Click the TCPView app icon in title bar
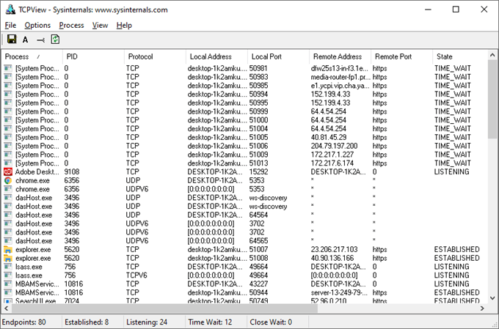Image resolution: width=499 pixels, height=329 pixels. coord(10,10)
